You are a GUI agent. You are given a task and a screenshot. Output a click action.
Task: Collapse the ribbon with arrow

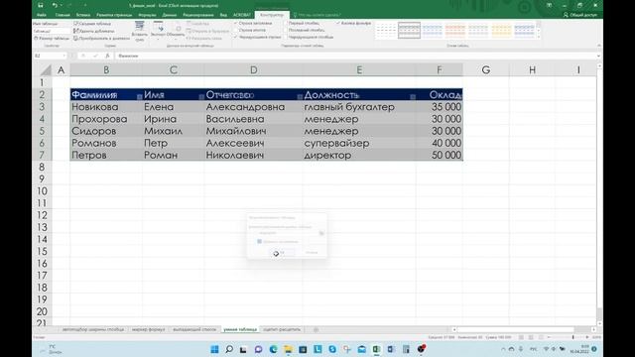pyautogui.click(x=598, y=46)
